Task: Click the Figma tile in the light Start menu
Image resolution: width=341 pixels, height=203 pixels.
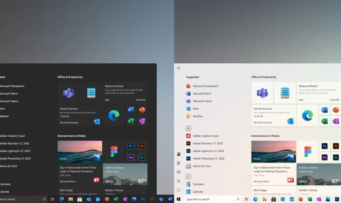Action: (x=307, y=152)
